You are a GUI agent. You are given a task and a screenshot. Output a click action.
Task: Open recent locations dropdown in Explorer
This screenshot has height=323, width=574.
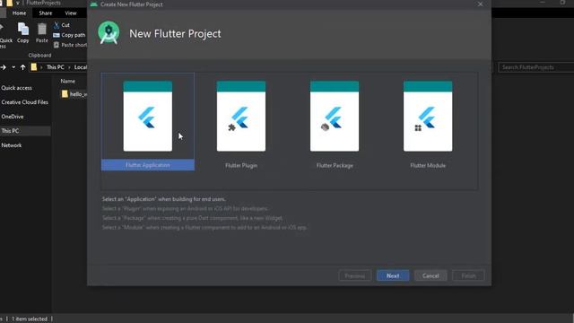tap(13, 67)
